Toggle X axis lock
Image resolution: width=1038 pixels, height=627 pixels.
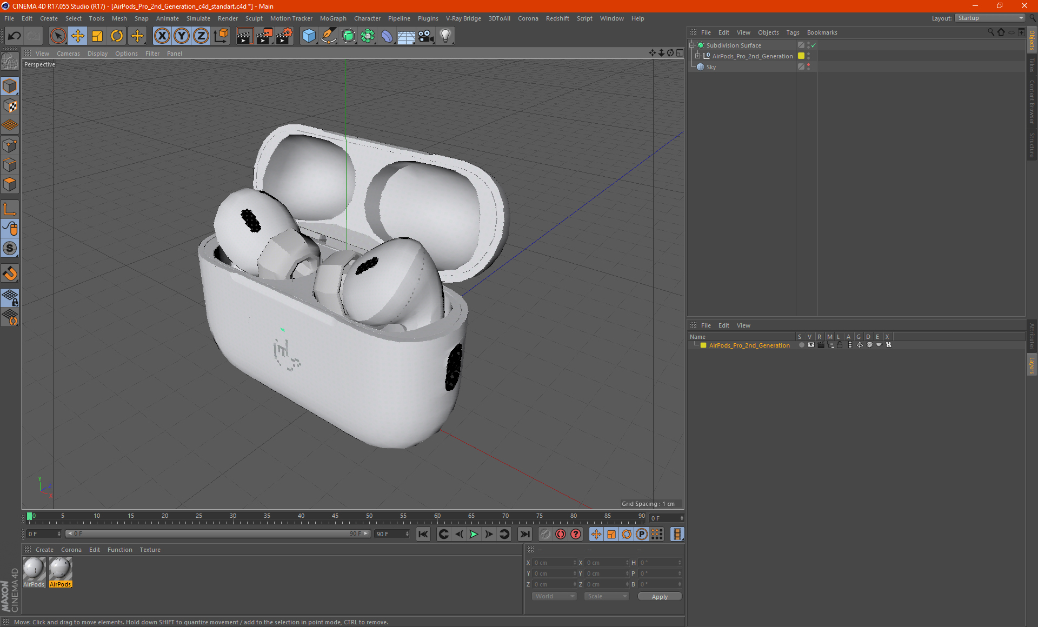[162, 36]
